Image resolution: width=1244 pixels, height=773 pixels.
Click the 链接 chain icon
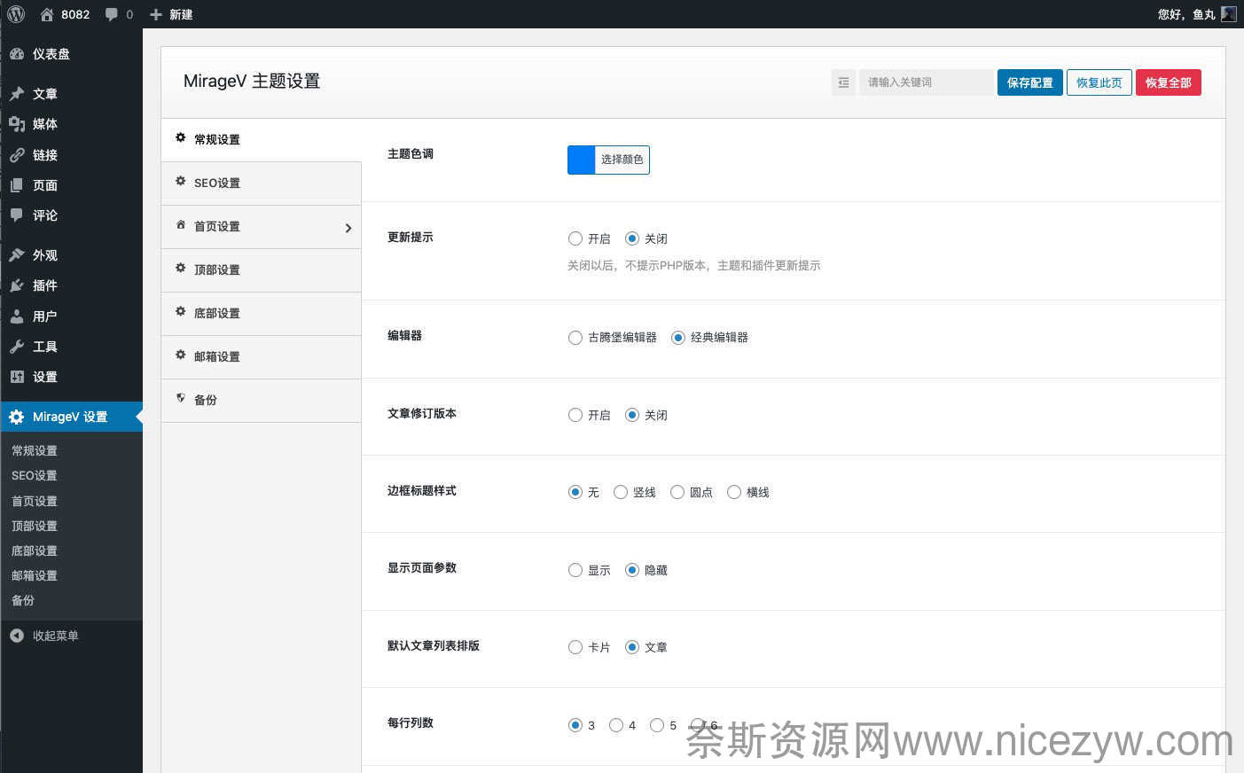point(17,155)
